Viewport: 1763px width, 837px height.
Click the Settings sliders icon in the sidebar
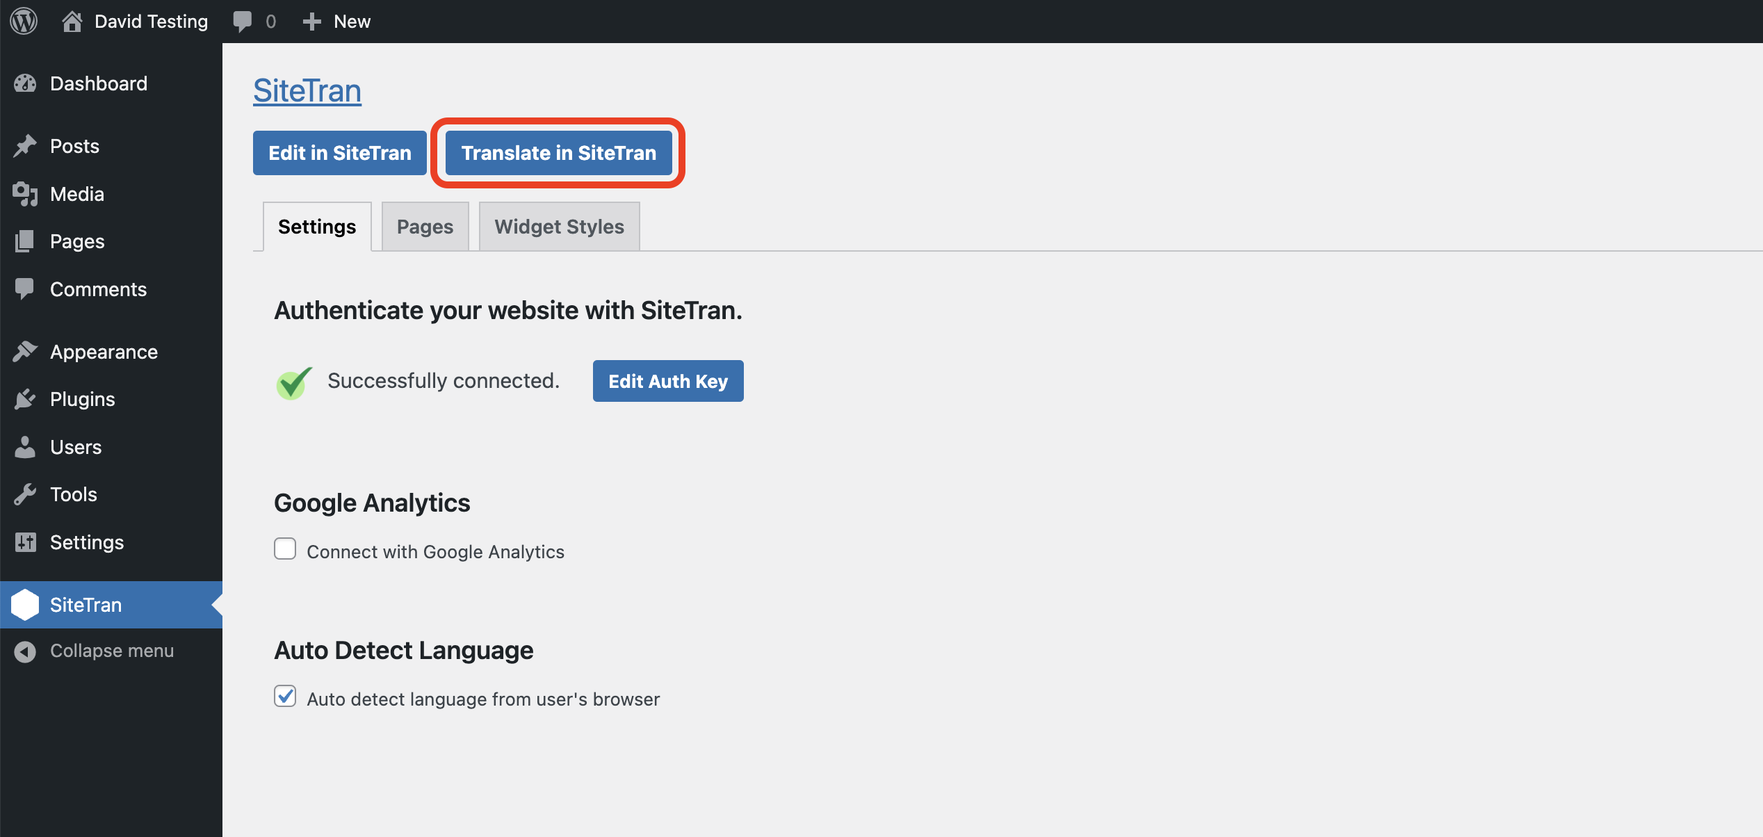coord(25,542)
